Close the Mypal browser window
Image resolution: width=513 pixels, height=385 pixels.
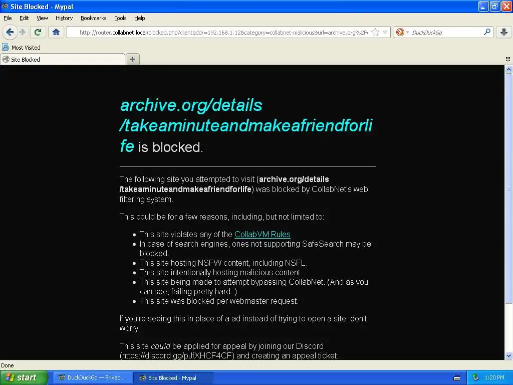pyautogui.click(x=506, y=6)
